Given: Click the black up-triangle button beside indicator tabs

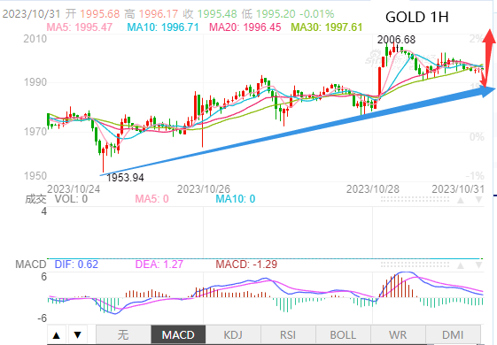Looking at the screenshot, I should tap(57, 335).
